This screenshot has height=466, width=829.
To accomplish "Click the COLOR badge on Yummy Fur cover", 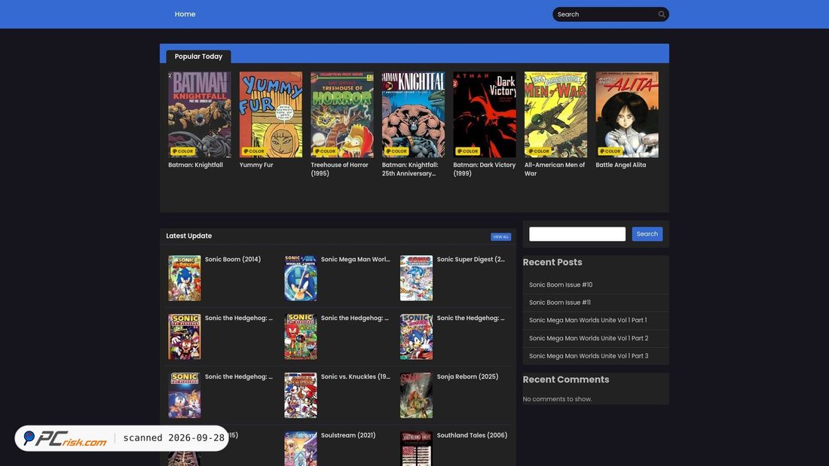I will [254, 151].
